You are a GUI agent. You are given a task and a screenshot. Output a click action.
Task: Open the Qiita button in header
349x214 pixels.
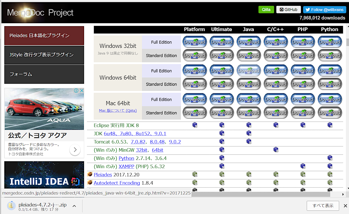(x=266, y=10)
